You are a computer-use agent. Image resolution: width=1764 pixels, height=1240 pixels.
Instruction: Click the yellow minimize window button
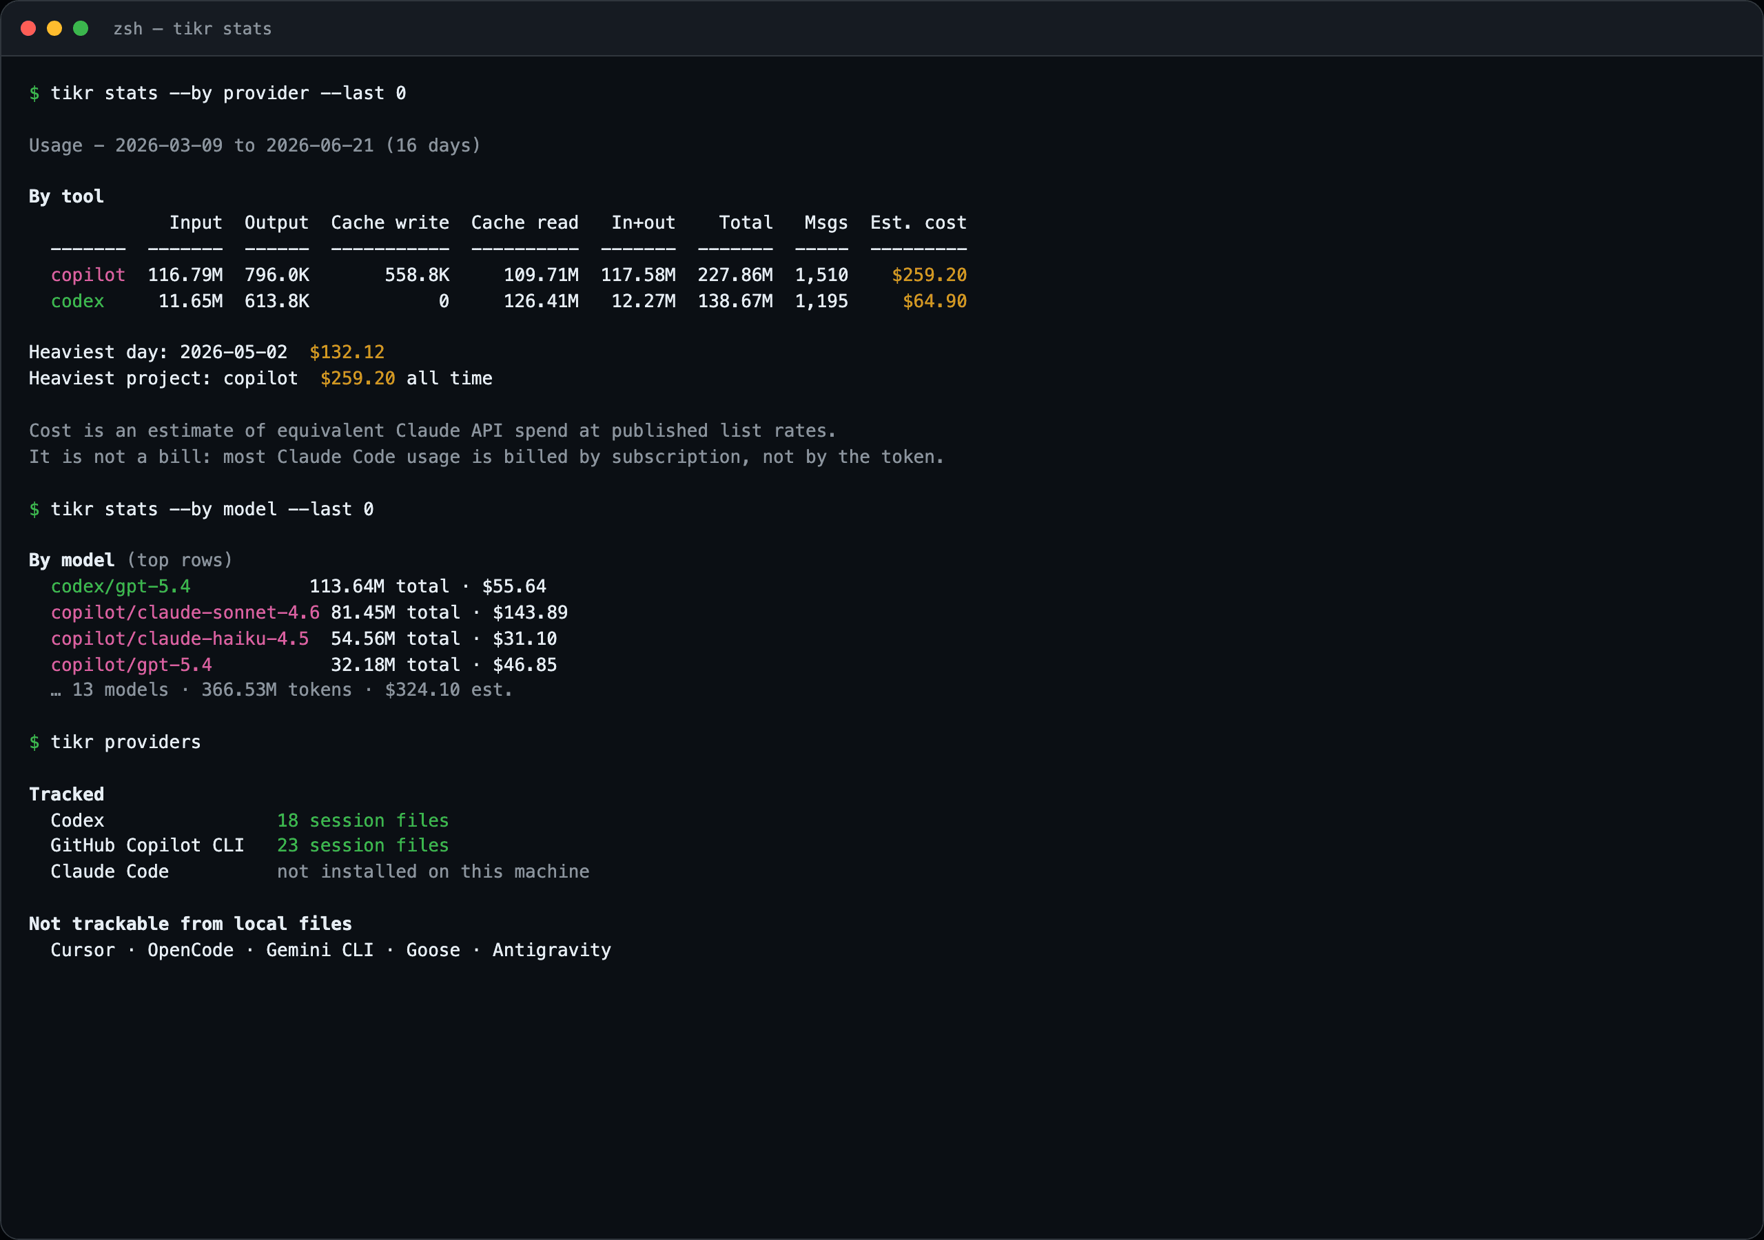coord(54,28)
